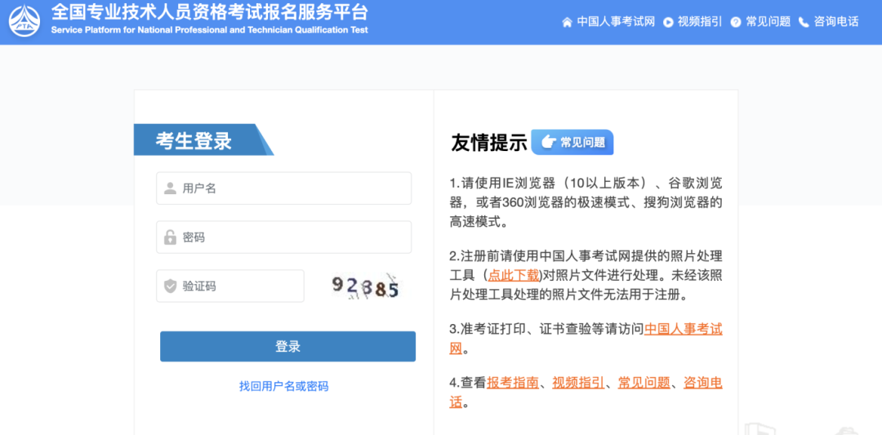
Task: Click the home icon beside 中国人事考试网
Action: point(567,22)
